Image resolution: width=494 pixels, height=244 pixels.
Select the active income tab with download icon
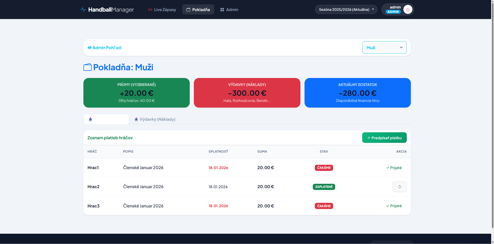[x=106, y=119]
